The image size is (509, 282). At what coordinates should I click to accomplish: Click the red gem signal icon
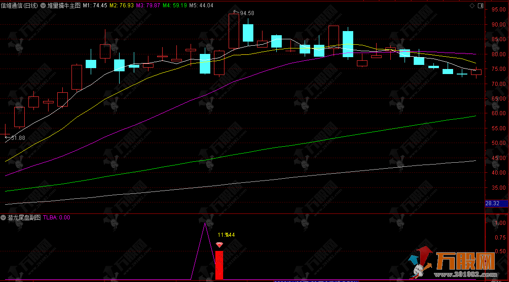tap(219, 245)
